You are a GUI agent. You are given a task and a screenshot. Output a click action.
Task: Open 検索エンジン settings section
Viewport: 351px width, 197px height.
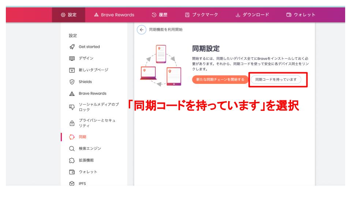coord(90,148)
